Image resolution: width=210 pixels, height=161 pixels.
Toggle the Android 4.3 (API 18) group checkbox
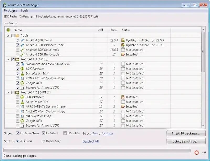tap(13, 59)
